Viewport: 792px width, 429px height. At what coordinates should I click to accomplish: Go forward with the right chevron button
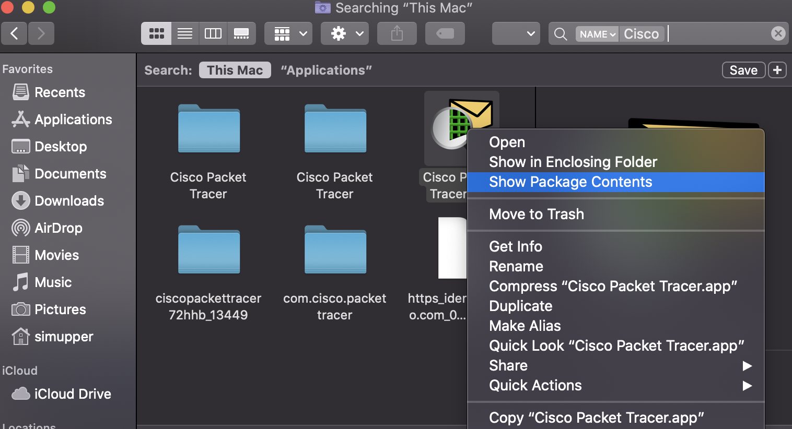pyautogui.click(x=41, y=33)
